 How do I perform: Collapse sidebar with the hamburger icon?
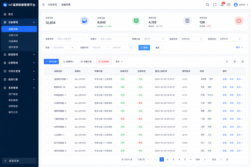43,5
